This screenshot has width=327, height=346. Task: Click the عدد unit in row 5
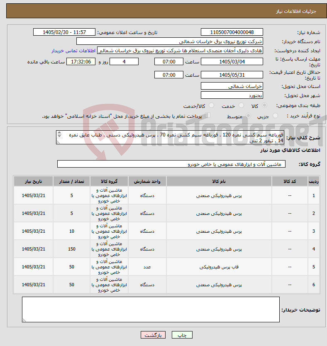pyautogui.click(x=147, y=267)
